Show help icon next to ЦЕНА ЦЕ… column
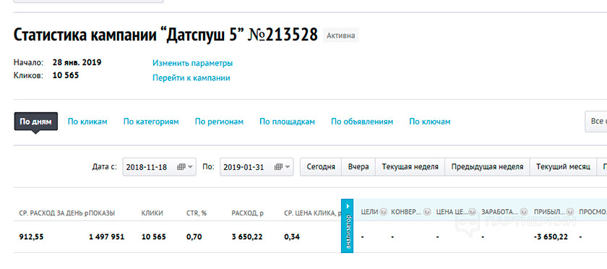The height and width of the screenshot is (269, 607). 472,212
